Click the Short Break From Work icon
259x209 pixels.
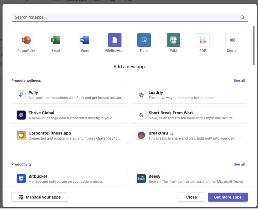[141, 115]
